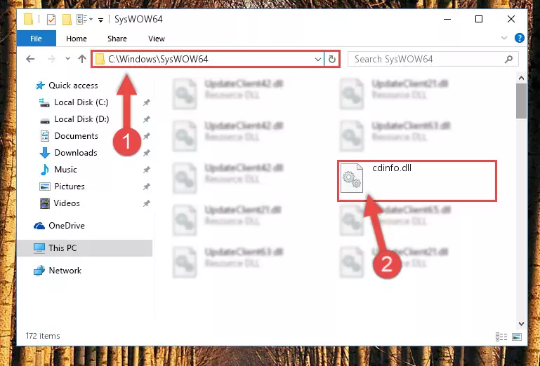The height and width of the screenshot is (366, 540).
Task: Refresh the SysWOW64 folder view
Action: (332, 60)
